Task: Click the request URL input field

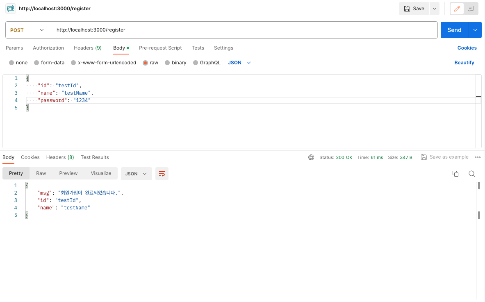Action: pos(244,30)
